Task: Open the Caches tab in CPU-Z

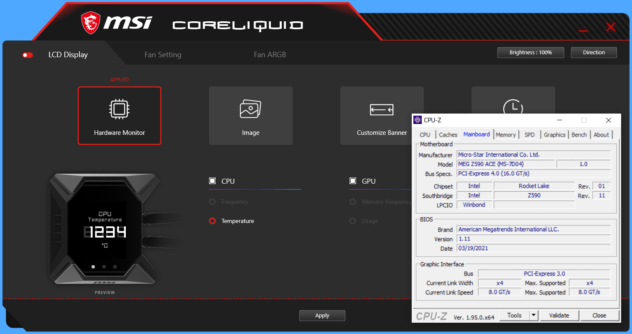Action: point(448,135)
